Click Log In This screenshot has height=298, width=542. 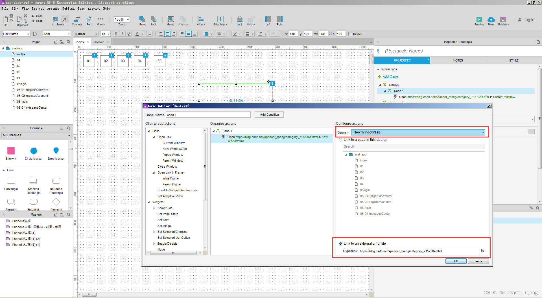[526, 20]
